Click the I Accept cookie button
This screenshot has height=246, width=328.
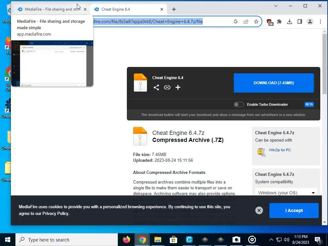294,210
